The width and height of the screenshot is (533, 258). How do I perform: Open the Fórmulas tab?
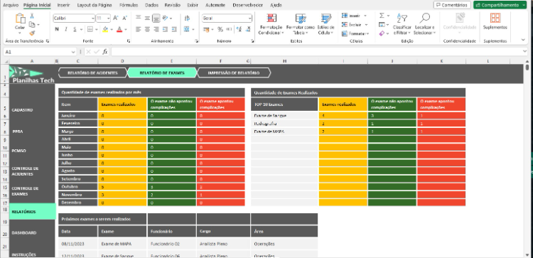pos(129,5)
